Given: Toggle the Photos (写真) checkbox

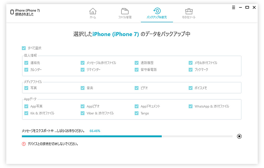Looking at the screenshot, I should [x=26, y=88].
